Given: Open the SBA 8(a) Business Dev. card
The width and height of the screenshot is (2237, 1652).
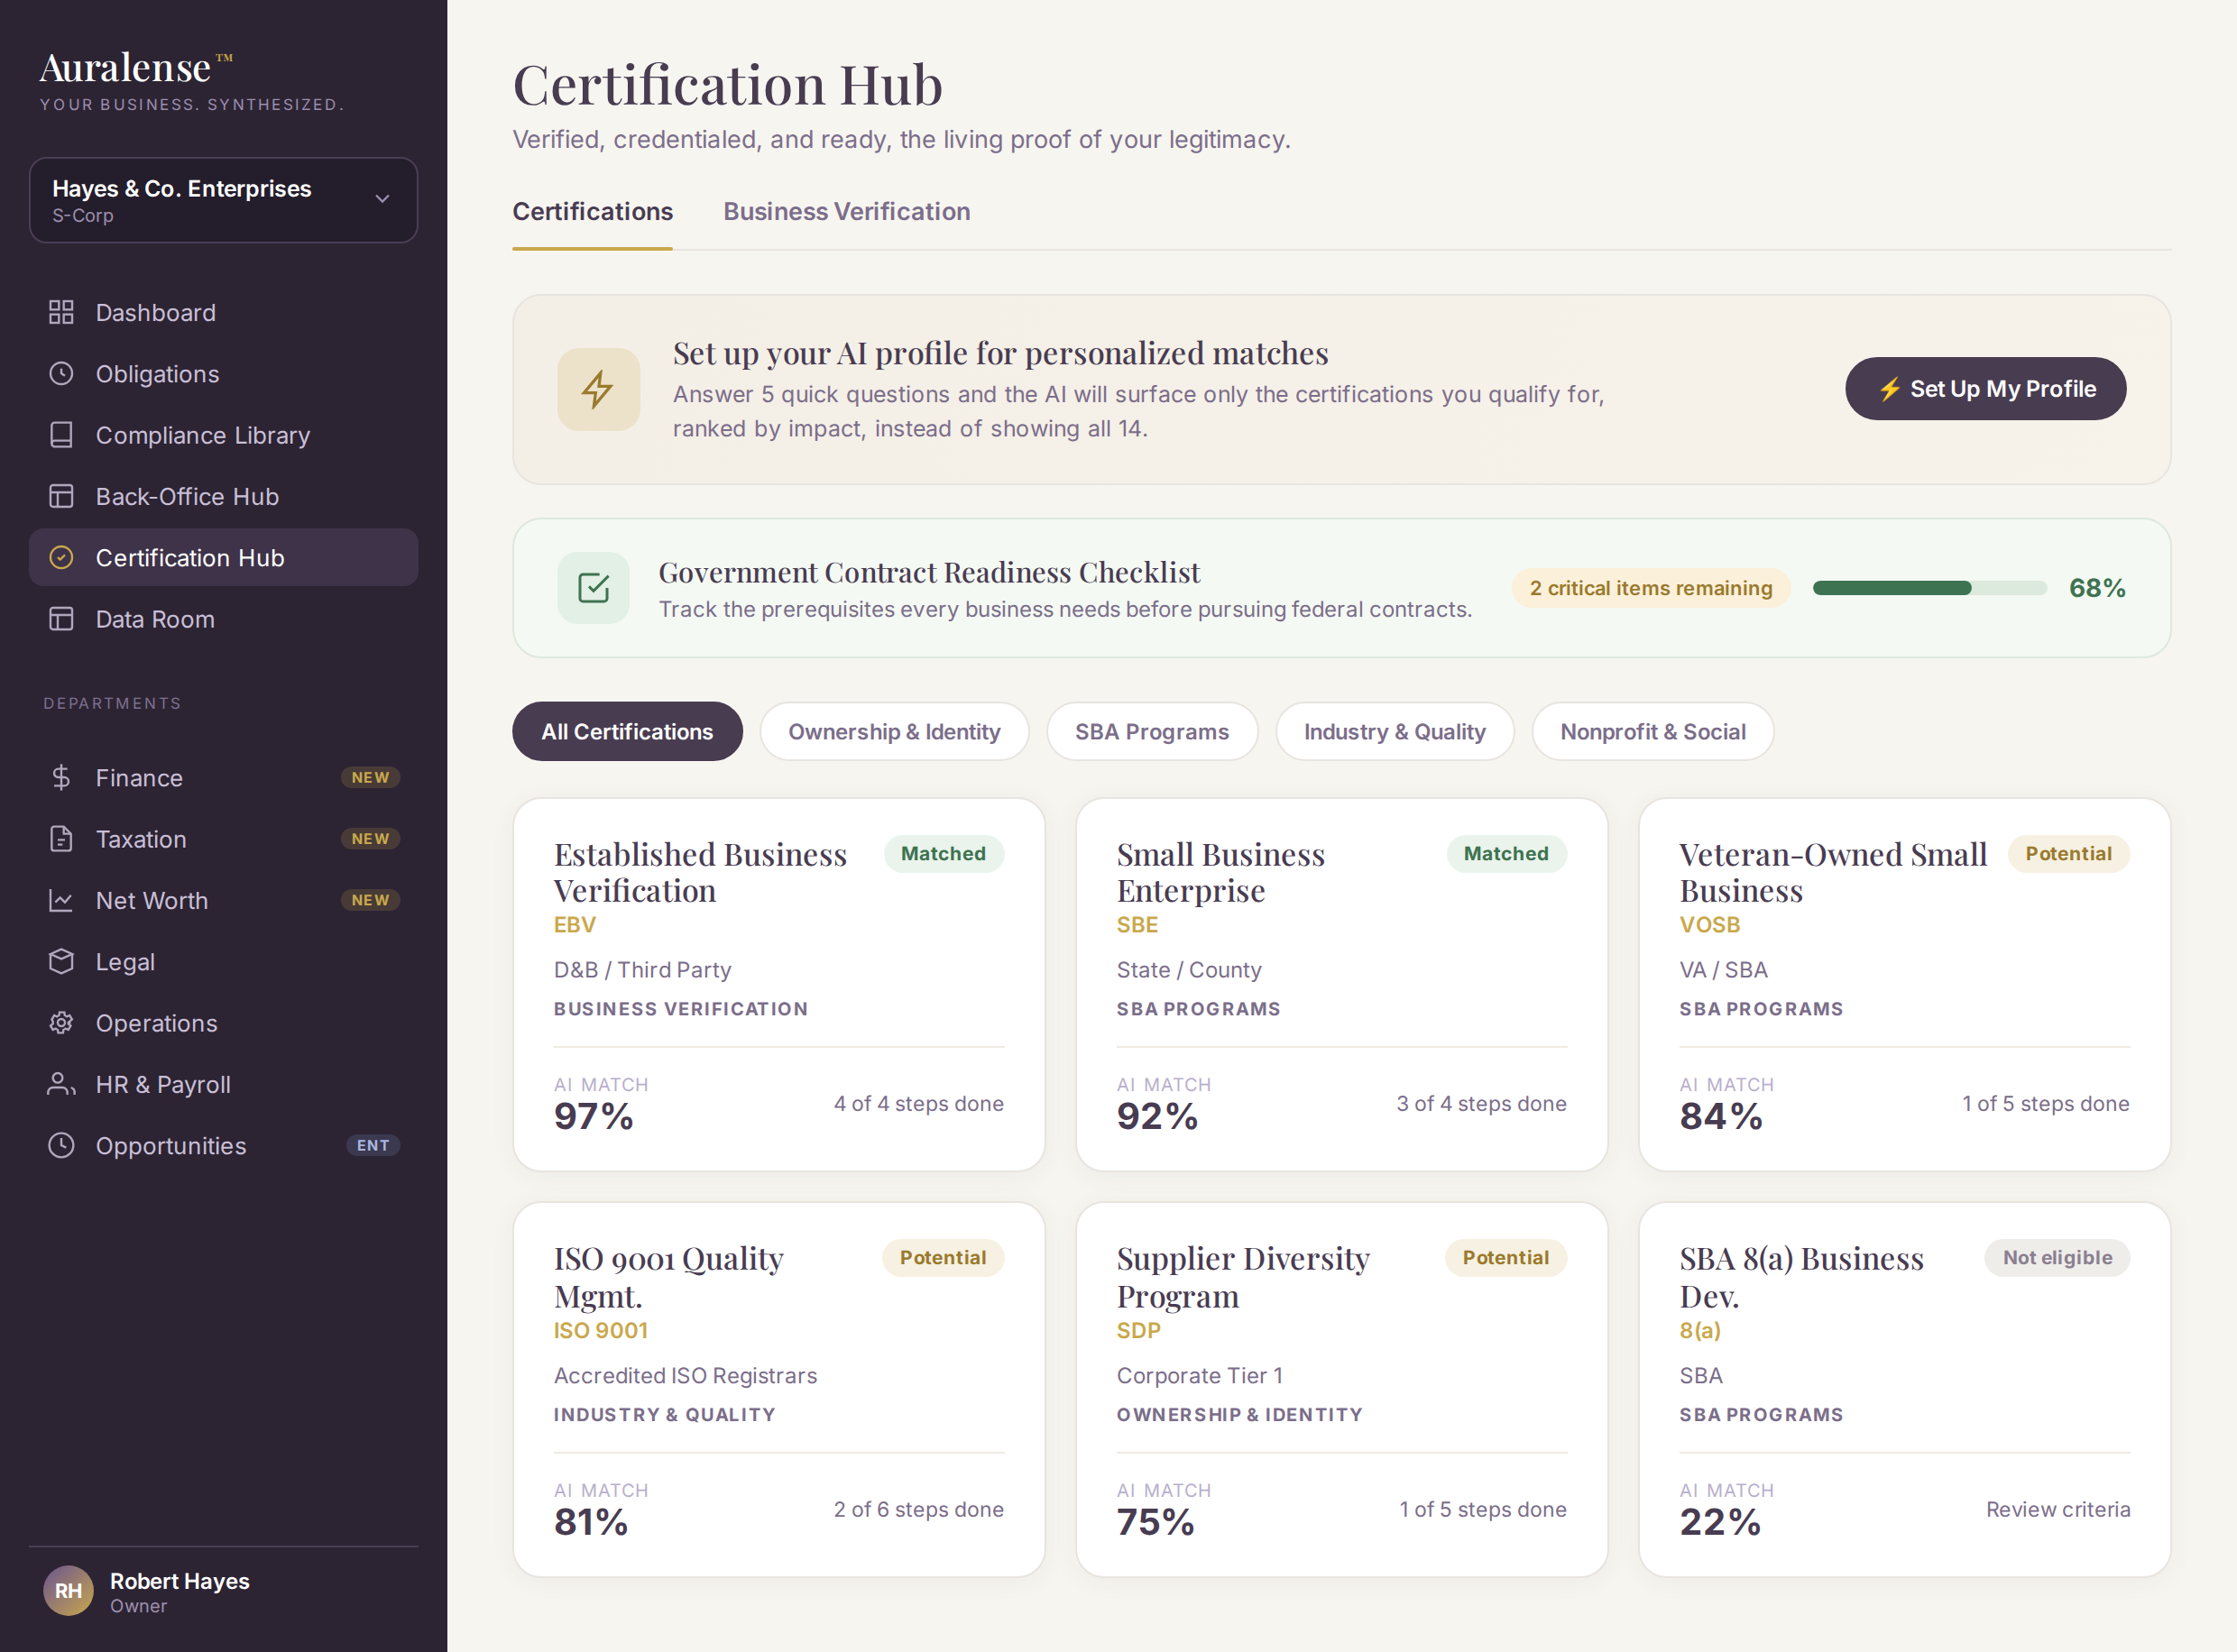Looking at the screenshot, I should click(x=1904, y=1390).
